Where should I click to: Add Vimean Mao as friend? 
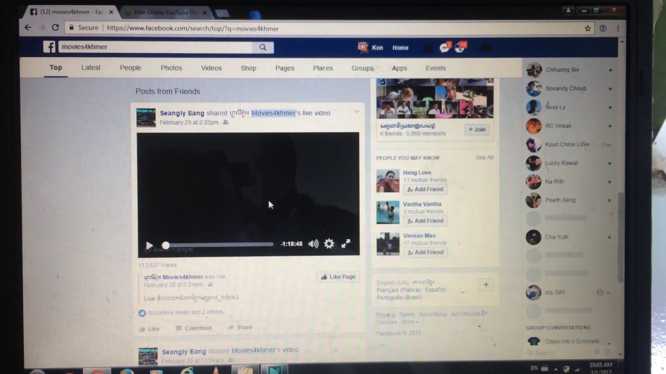pyautogui.click(x=425, y=252)
